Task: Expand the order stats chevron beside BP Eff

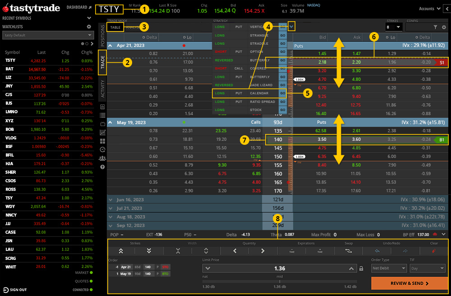Action: (443, 234)
